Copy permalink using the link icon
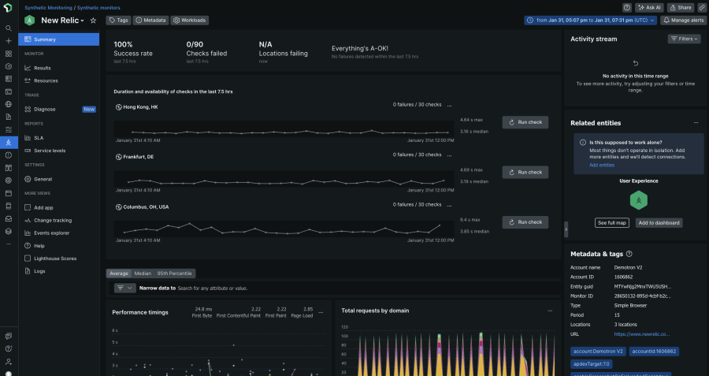 [701, 7]
